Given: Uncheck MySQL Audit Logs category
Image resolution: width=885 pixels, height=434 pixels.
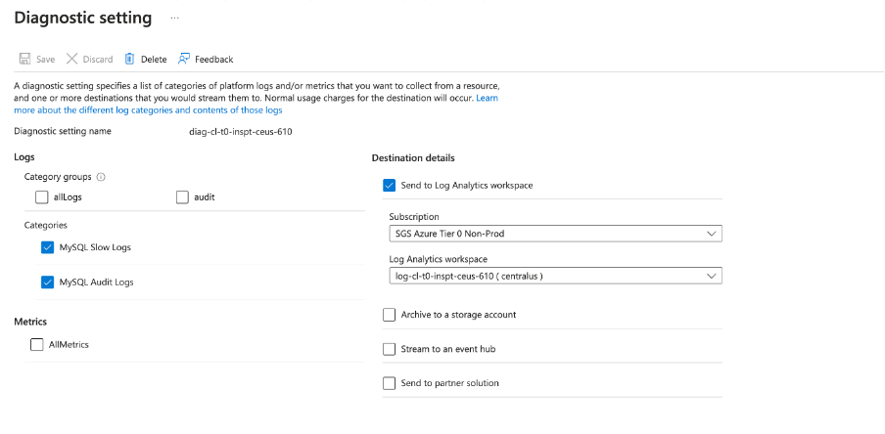Looking at the screenshot, I should 48,282.
